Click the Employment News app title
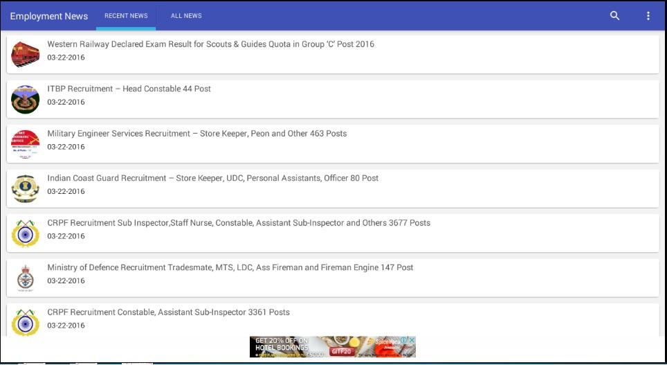The image size is (667, 365). [x=48, y=16]
